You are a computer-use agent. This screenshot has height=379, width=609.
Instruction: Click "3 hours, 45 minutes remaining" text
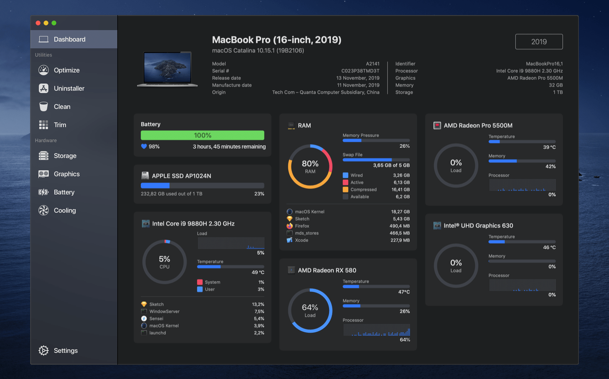point(229,146)
